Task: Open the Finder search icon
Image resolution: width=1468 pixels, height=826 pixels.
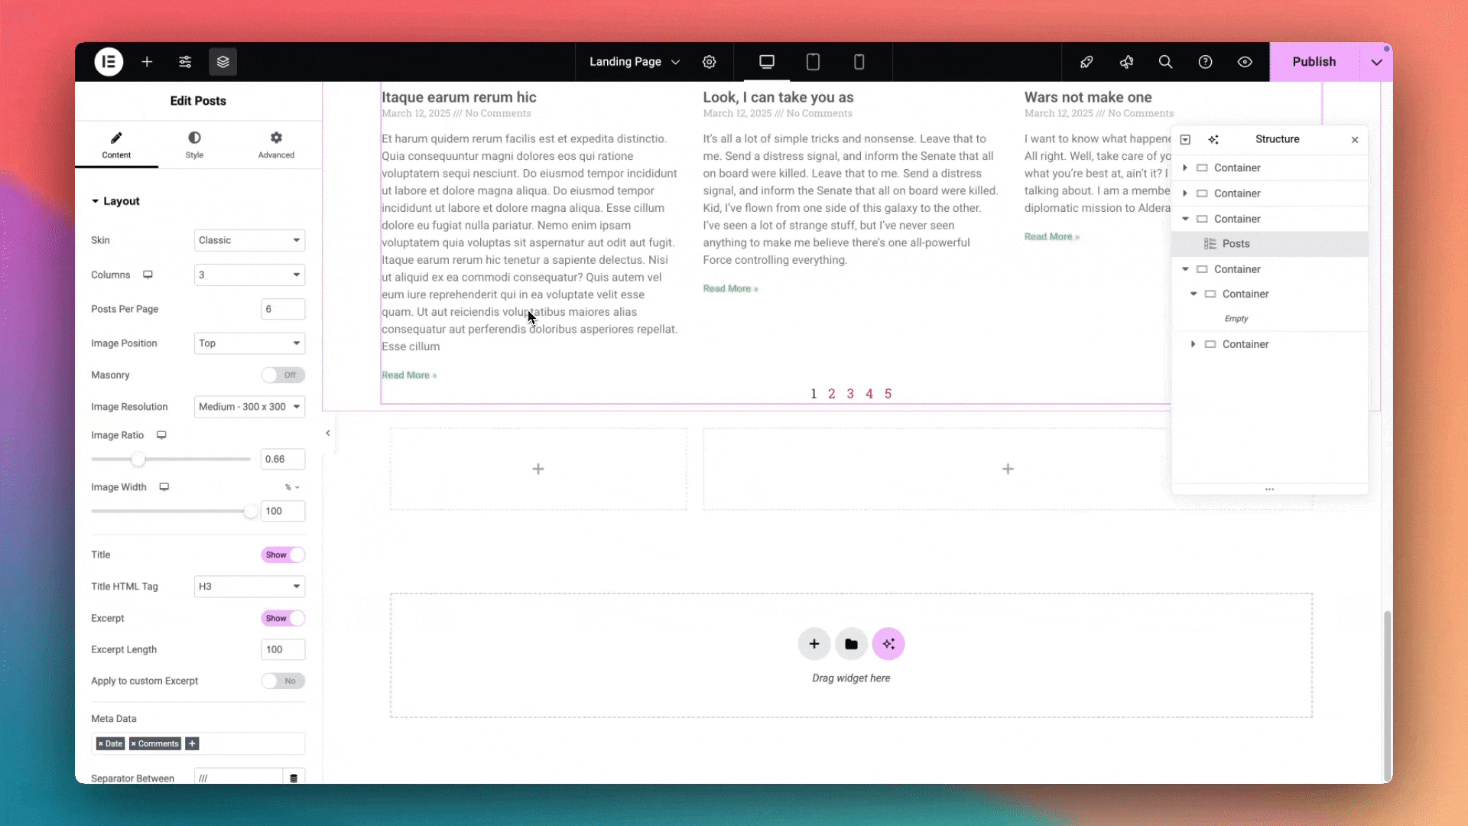Action: tap(1165, 62)
